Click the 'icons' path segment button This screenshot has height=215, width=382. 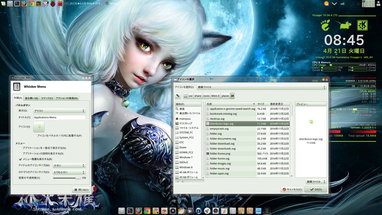pyautogui.click(x=206, y=96)
